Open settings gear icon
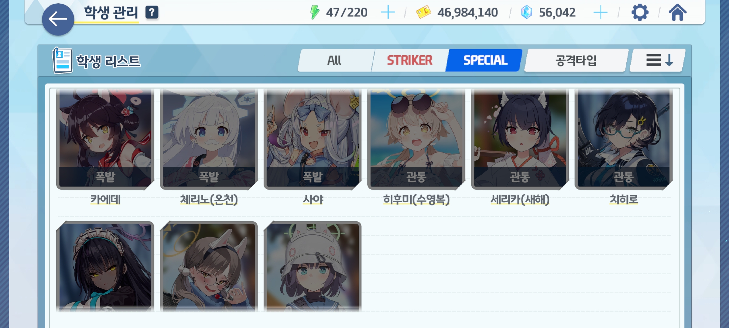The width and height of the screenshot is (729, 328). tap(640, 12)
